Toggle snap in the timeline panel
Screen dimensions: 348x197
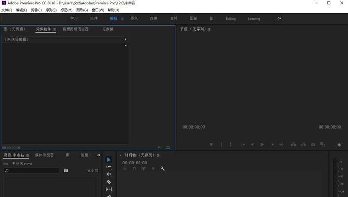[134, 169]
